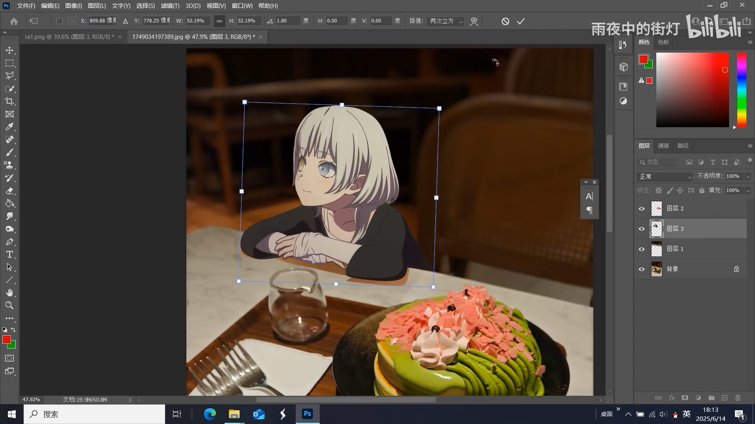Switch to the 色板 tab
Screen dimensions: 755x424
663,42
